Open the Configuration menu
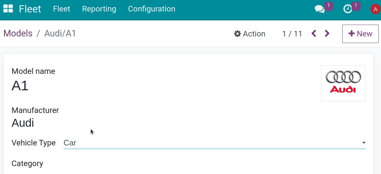This screenshot has height=174, width=381. (x=152, y=9)
